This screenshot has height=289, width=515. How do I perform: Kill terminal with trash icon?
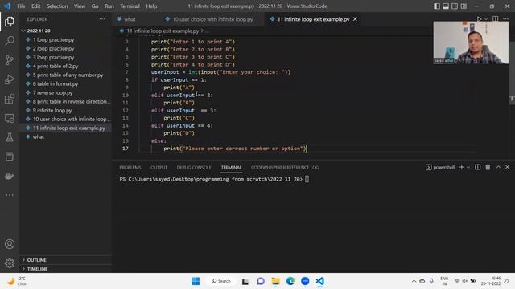pos(488,167)
